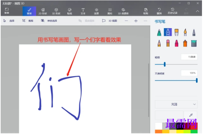Open the 3D shapes tab
This screenshot has height=134, width=203.
coord(56,11)
